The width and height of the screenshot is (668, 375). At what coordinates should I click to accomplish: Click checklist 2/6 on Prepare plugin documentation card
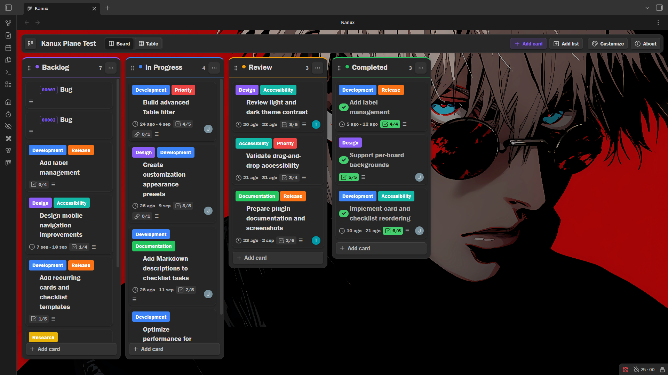[287, 241]
